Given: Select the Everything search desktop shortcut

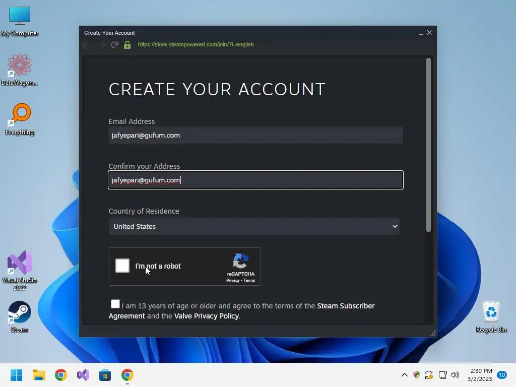Looking at the screenshot, I should tap(20, 119).
